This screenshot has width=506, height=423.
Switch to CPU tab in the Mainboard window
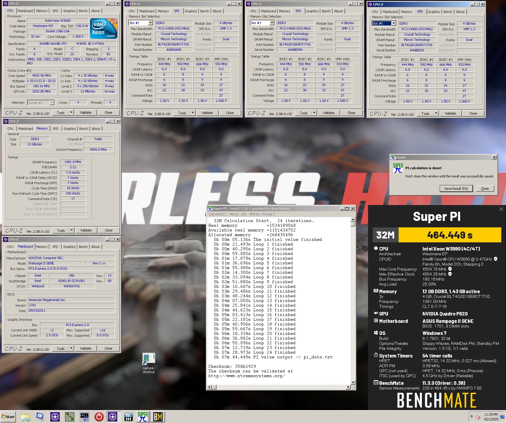tap(10, 247)
